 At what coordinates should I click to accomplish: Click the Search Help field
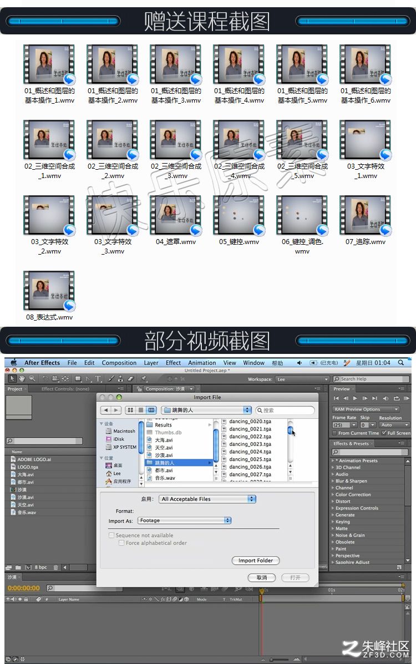point(371,379)
